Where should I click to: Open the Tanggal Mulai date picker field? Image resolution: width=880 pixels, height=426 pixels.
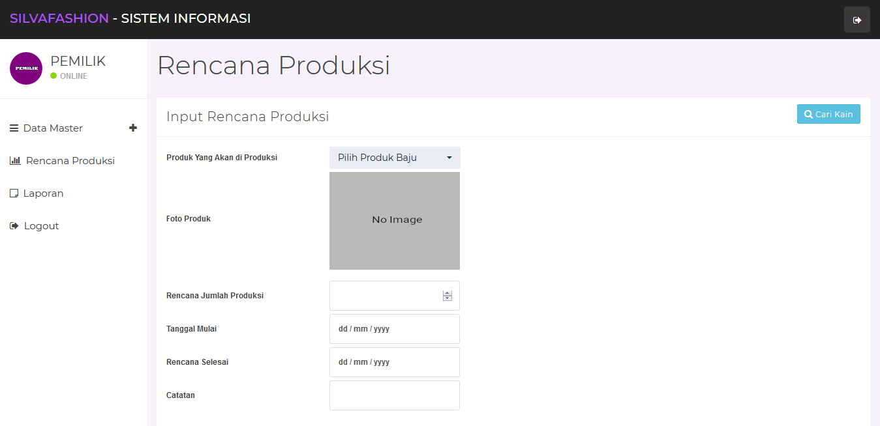pyautogui.click(x=395, y=328)
